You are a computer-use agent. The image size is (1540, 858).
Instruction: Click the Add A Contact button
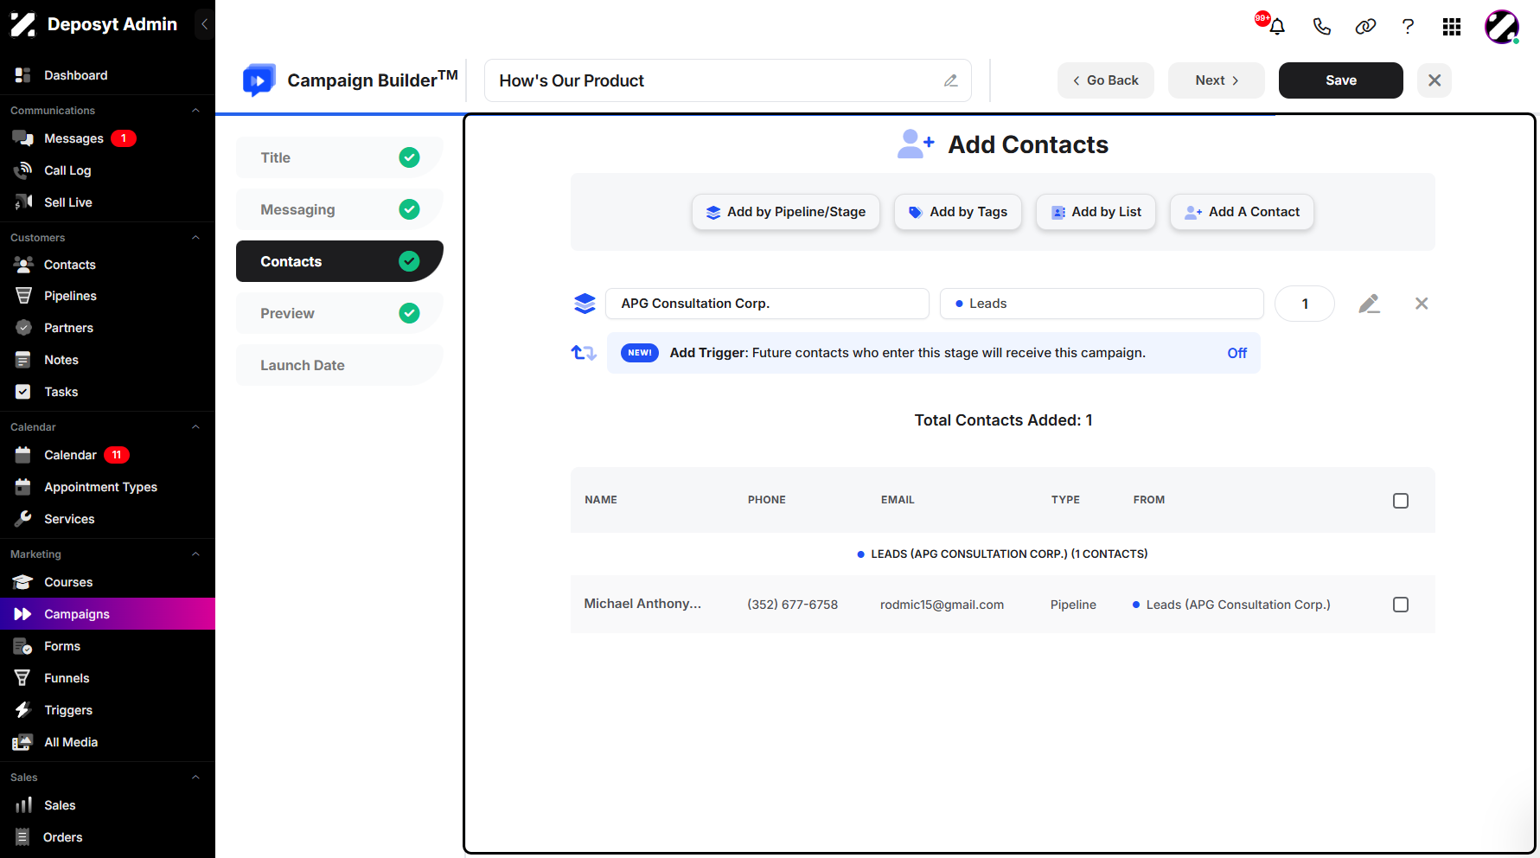(1242, 212)
